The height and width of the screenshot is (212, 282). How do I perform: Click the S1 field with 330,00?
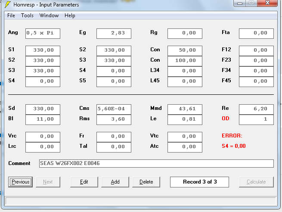click(43, 51)
